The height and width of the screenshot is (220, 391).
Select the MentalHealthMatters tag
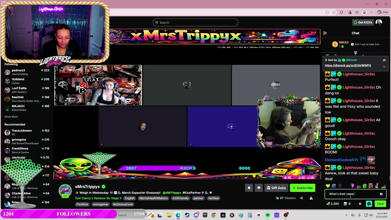point(153,198)
